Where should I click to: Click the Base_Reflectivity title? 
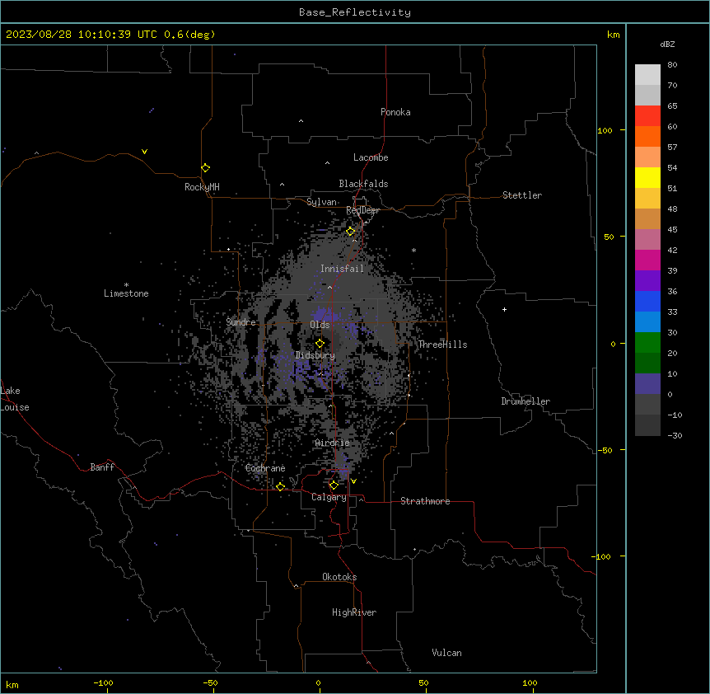coord(355,12)
